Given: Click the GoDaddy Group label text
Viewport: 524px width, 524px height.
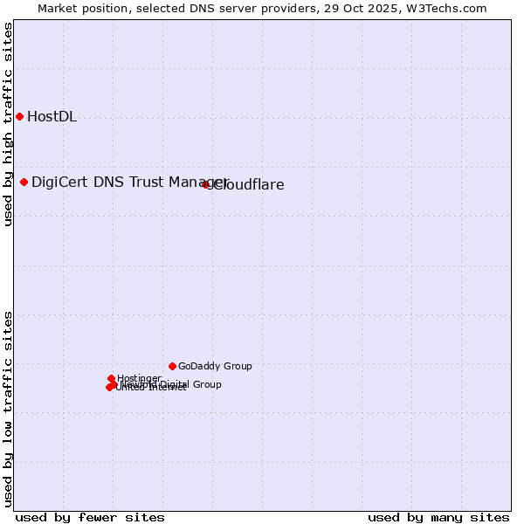Looking at the screenshot, I should [215, 366].
